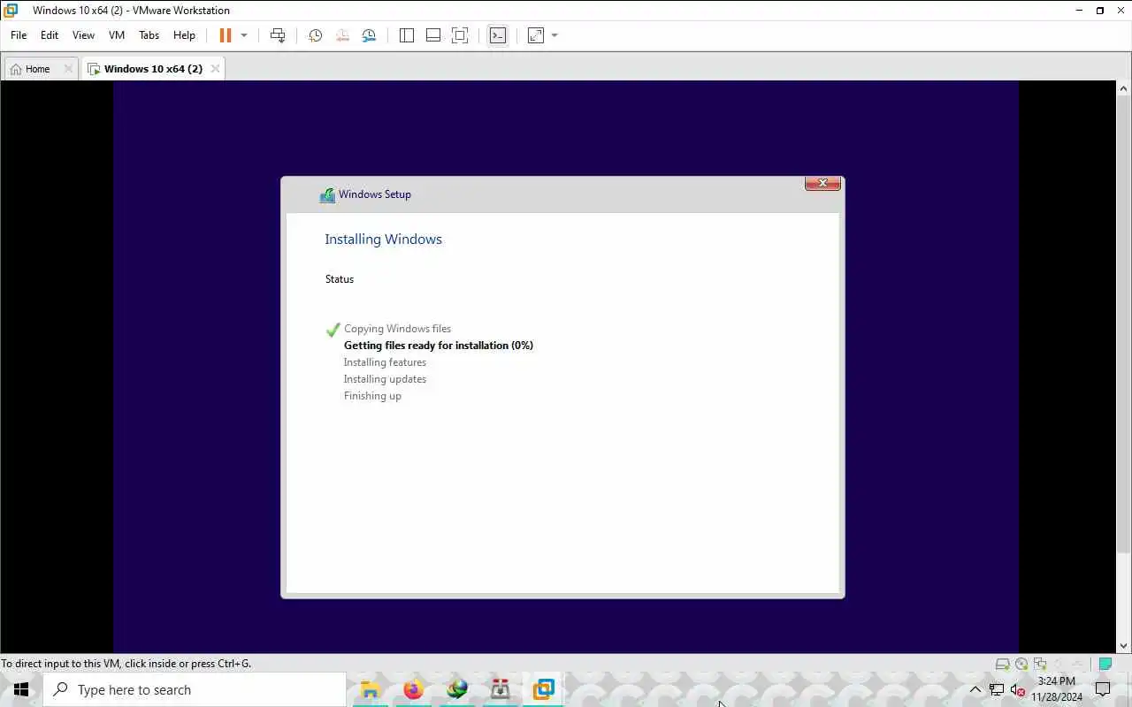Open the Help menu
Viewport: 1132px width, 707px height.
[x=184, y=35]
